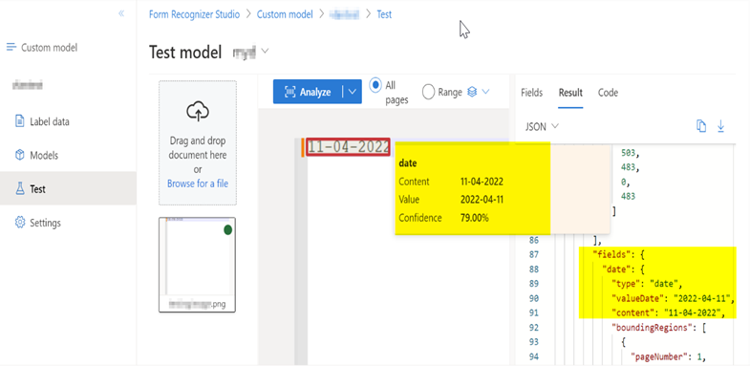Click the Custom model hamburger menu icon

point(11,47)
